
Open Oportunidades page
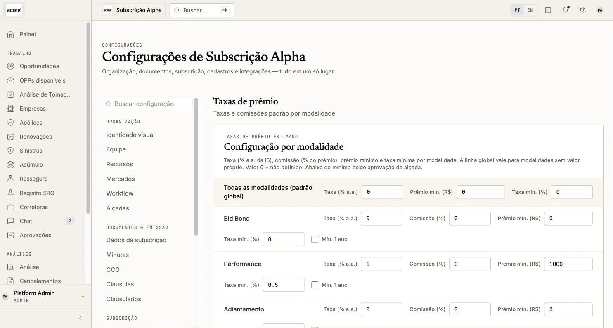click(39, 66)
